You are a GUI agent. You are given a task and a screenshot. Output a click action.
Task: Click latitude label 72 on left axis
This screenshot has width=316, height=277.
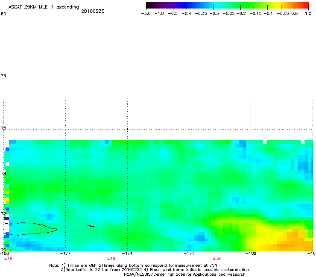(3, 214)
